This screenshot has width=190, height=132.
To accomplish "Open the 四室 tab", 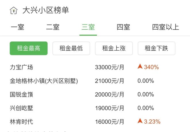I will coord(123,27).
